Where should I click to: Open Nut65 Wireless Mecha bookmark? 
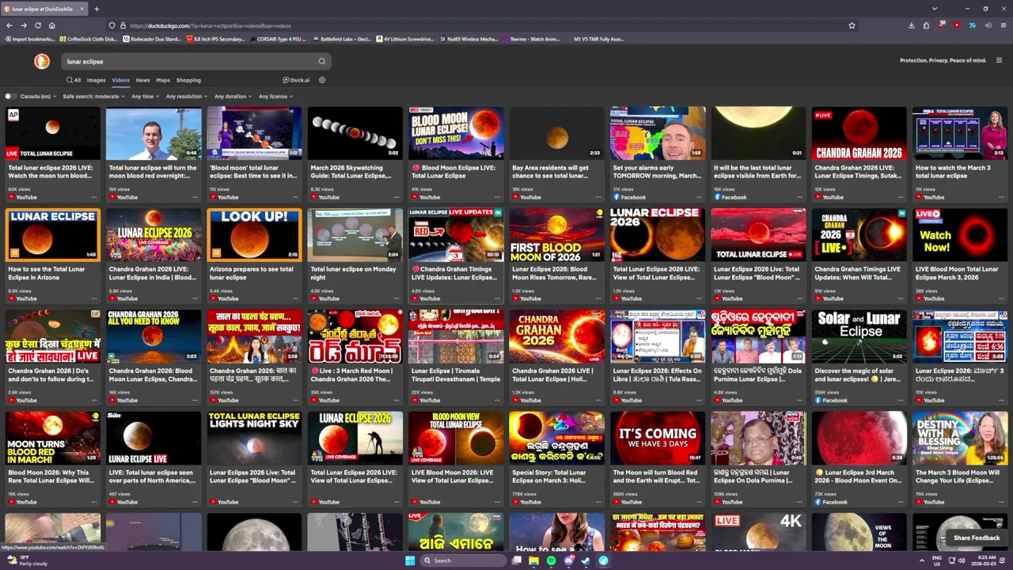click(x=468, y=39)
